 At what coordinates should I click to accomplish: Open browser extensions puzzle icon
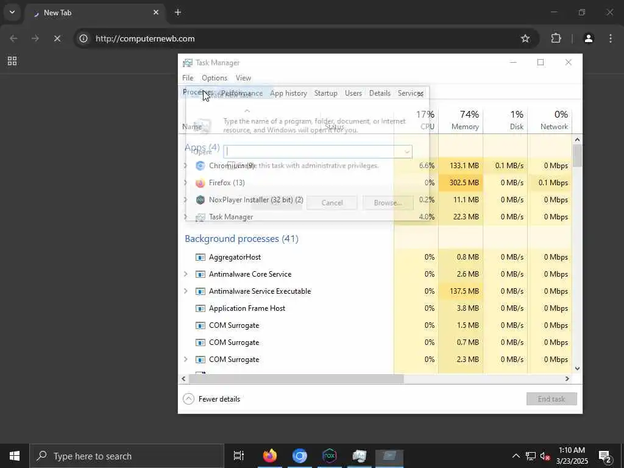pyautogui.click(x=556, y=38)
